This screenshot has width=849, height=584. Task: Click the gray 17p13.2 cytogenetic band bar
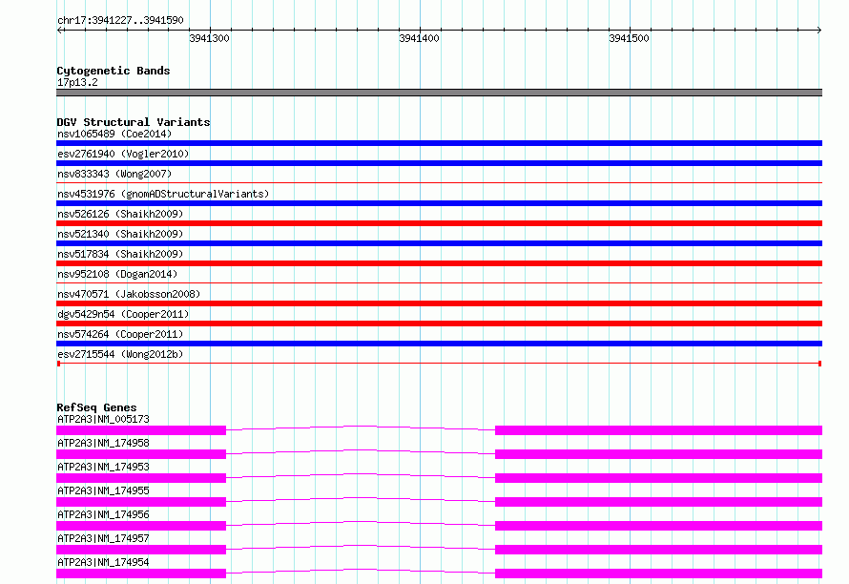[x=439, y=93]
